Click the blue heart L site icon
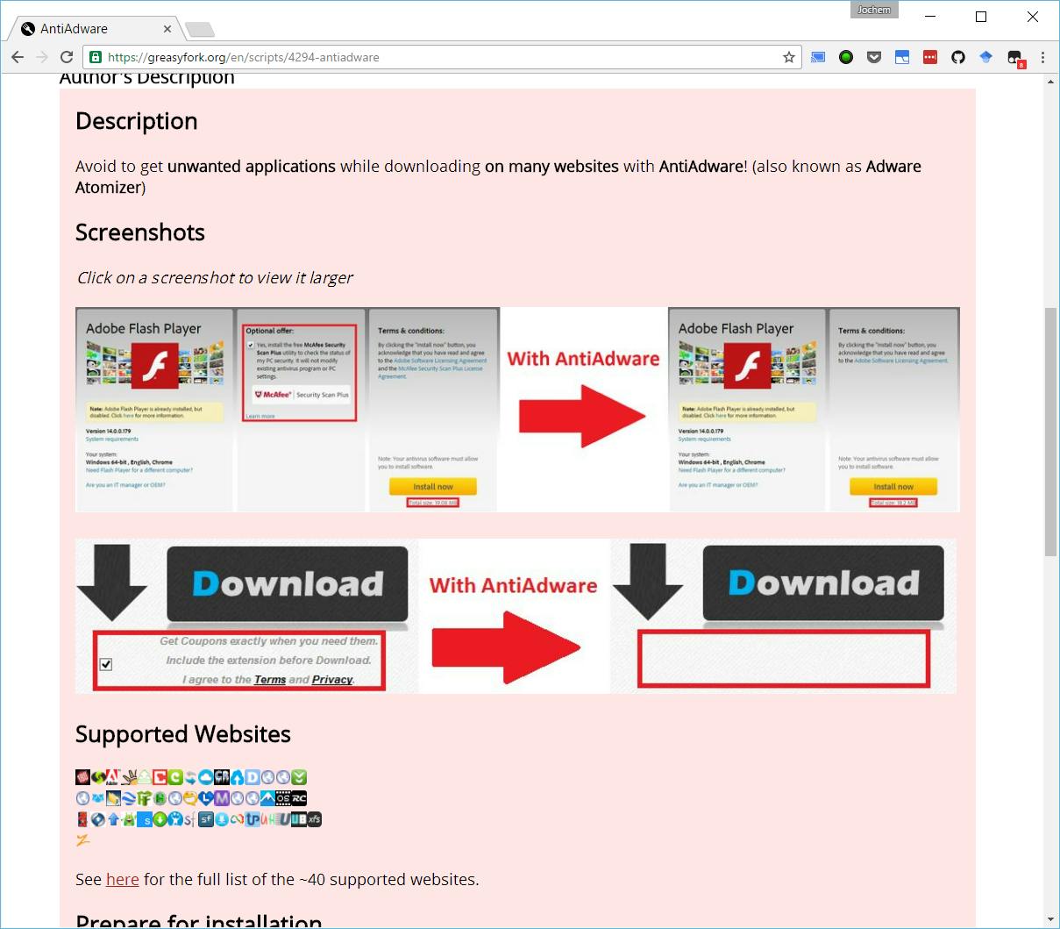The width and height of the screenshot is (1060, 929). pos(206,798)
